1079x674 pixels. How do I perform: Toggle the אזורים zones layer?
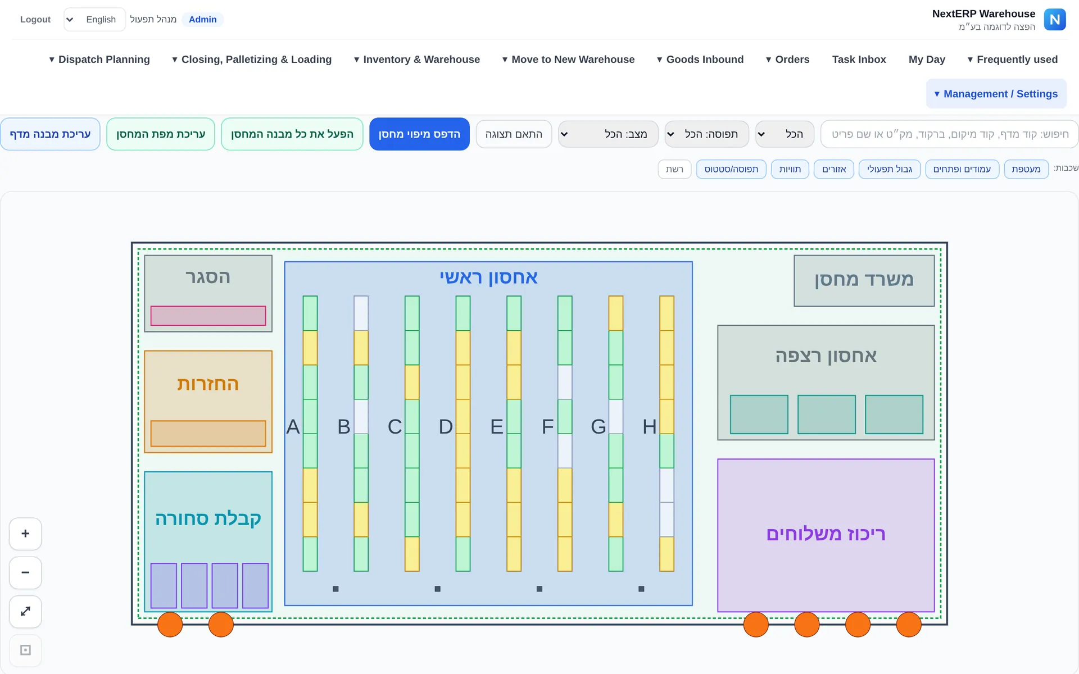[x=834, y=169]
